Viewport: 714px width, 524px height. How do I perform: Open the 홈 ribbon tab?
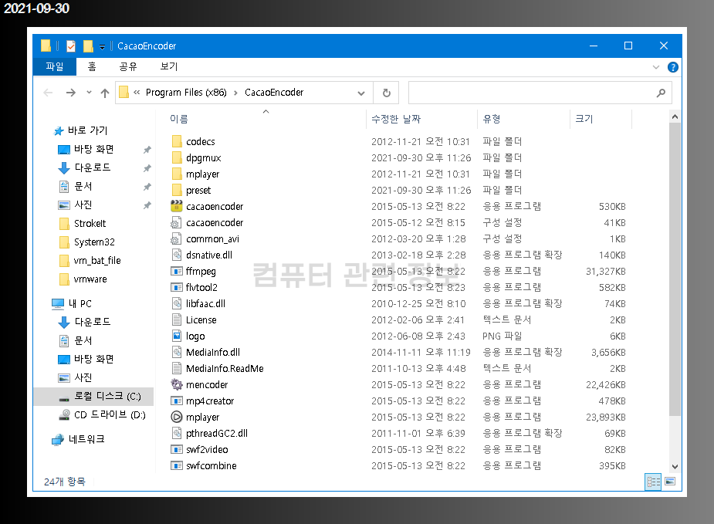tap(92, 66)
